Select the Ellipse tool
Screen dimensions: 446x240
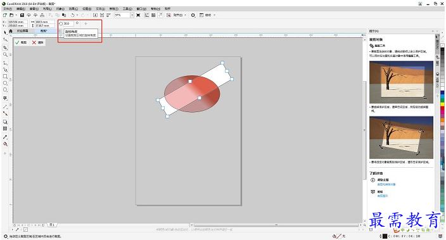[5, 83]
